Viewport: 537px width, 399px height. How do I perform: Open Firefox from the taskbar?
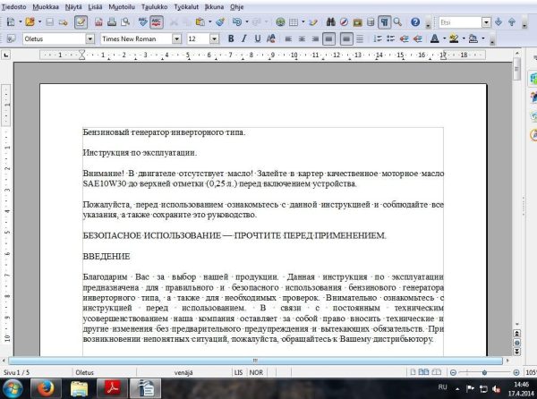(46, 389)
